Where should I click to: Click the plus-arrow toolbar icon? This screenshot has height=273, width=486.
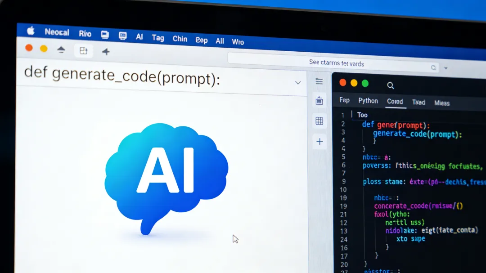[106, 51]
